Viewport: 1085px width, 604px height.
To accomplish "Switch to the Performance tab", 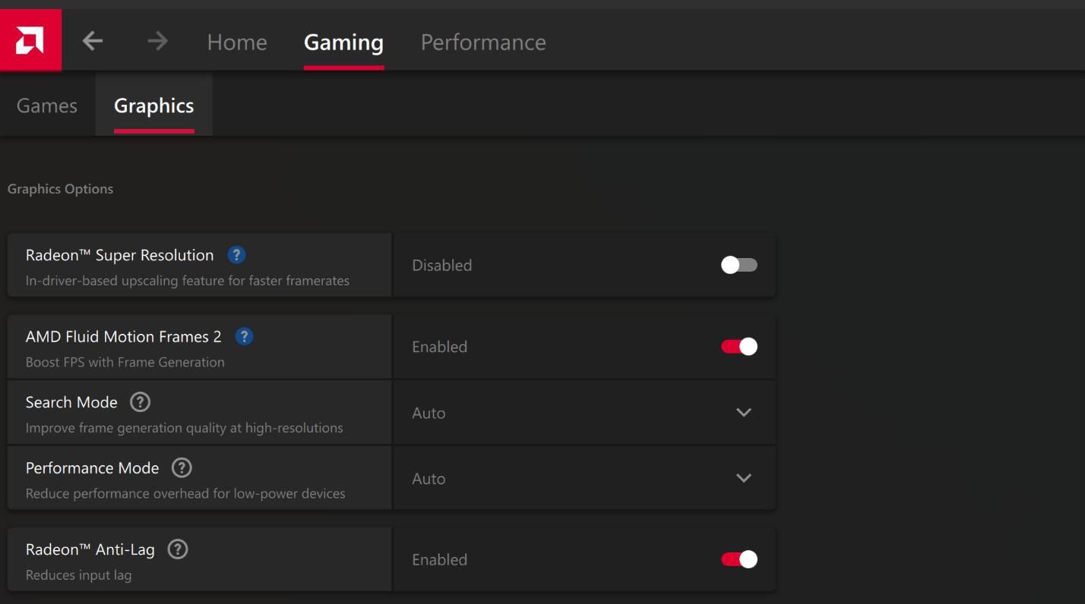I will coord(483,42).
